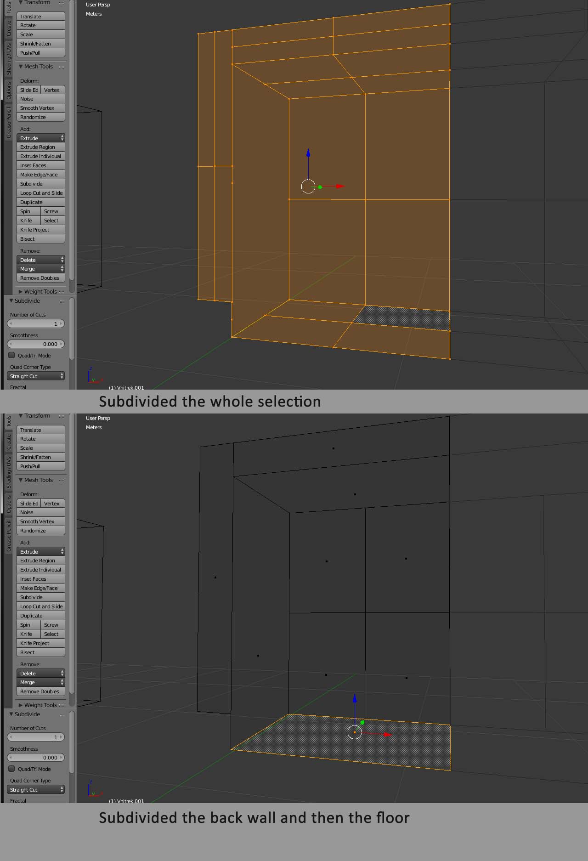Click Extrude Individual button in lower screenshot
Viewport: 588px width, 861px height.
tap(41, 570)
